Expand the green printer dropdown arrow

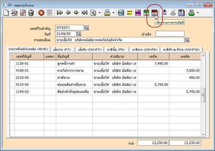click(198, 13)
